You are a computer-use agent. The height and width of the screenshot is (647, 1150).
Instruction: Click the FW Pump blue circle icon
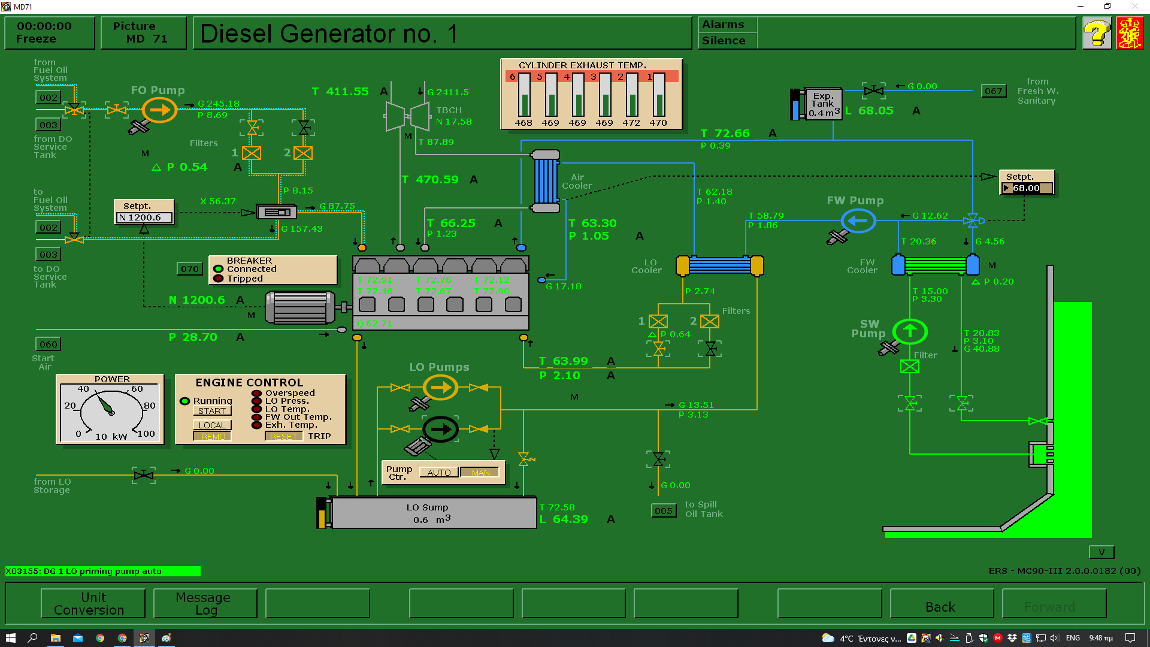(858, 221)
